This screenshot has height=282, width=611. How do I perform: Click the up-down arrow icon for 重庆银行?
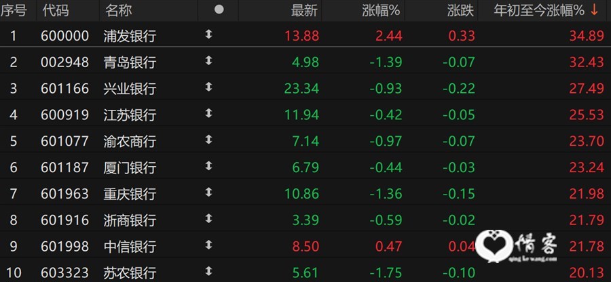(209, 192)
